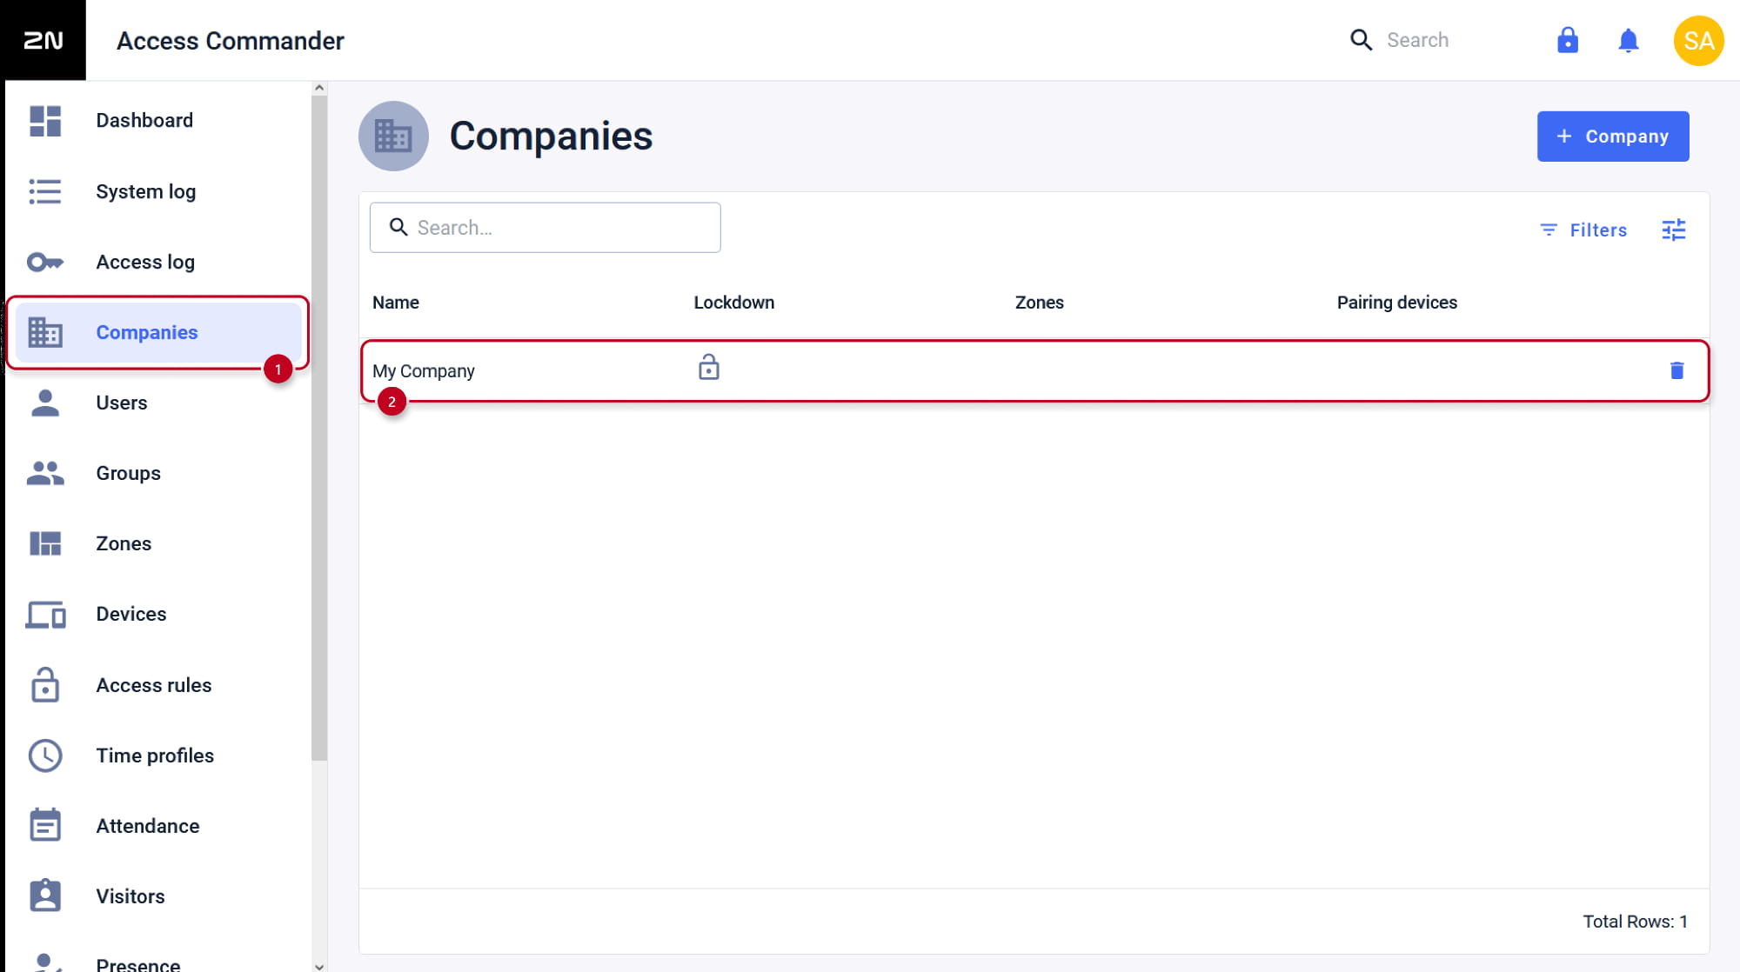Screen dimensions: 1740x972
Task: Click the Companies page header icon
Action: point(393,136)
